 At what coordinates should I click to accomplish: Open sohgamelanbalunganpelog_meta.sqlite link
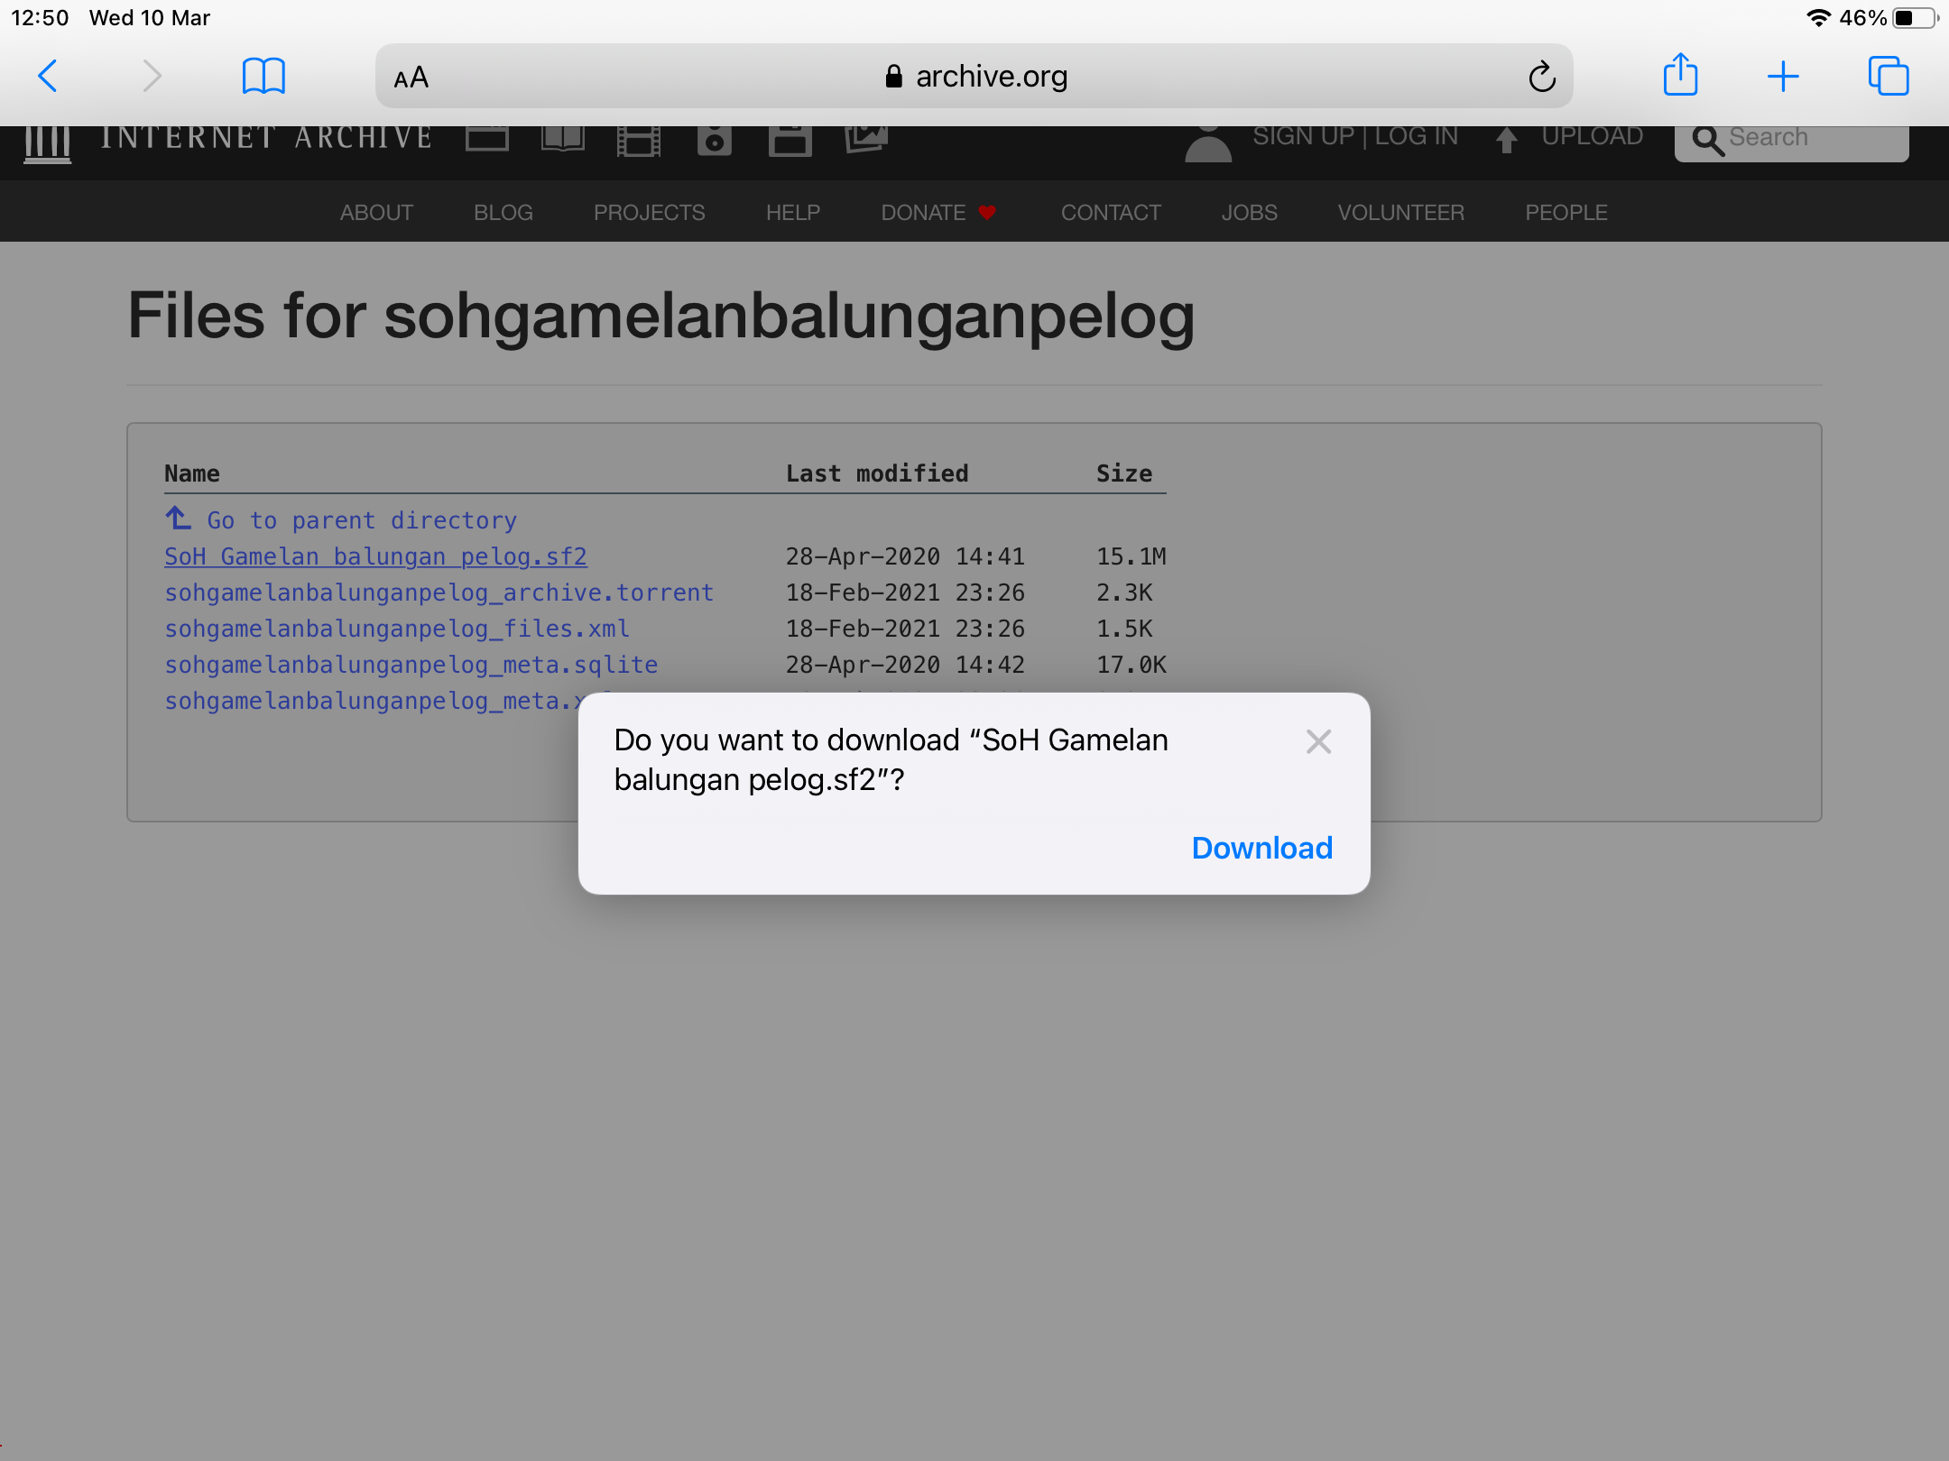click(411, 665)
